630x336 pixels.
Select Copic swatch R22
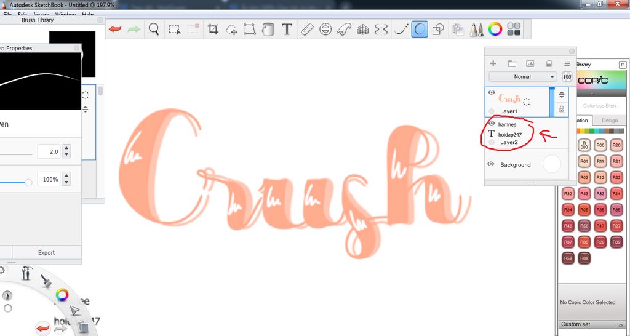pyautogui.click(x=616, y=177)
